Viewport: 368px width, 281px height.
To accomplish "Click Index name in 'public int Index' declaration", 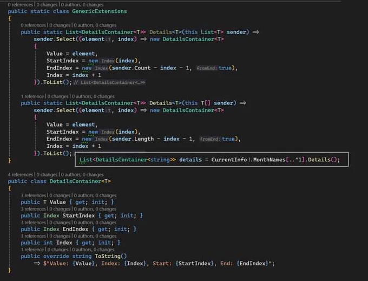I will [x=64, y=243].
